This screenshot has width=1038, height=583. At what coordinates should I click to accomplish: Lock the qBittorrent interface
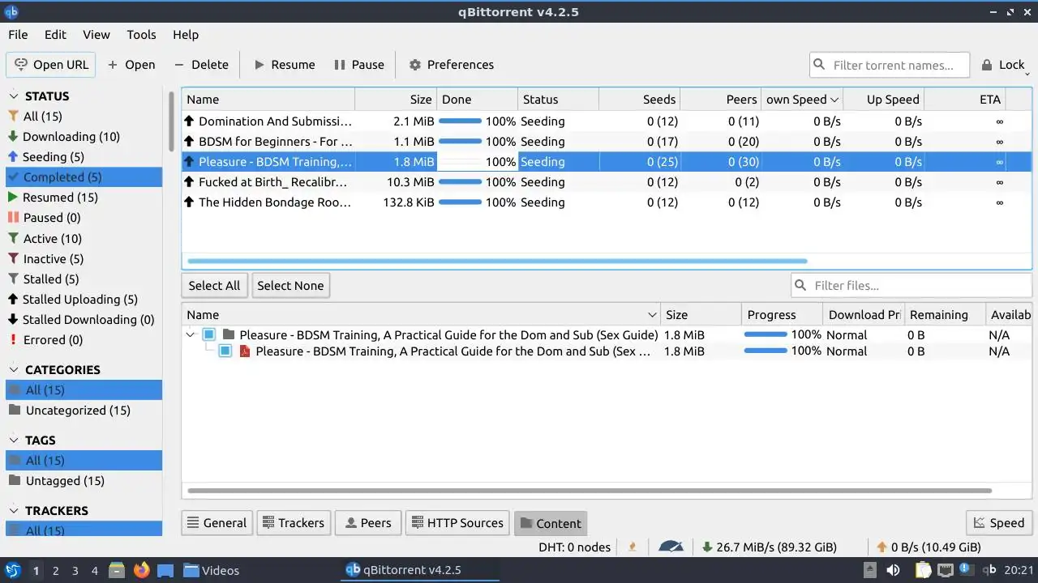click(x=1003, y=65)
